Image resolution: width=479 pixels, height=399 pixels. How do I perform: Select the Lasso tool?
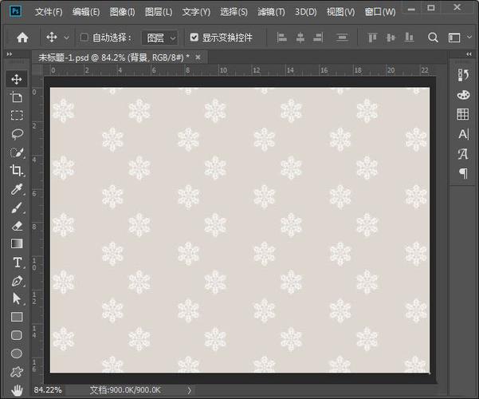pyautogui.click(x=17, y=134)
